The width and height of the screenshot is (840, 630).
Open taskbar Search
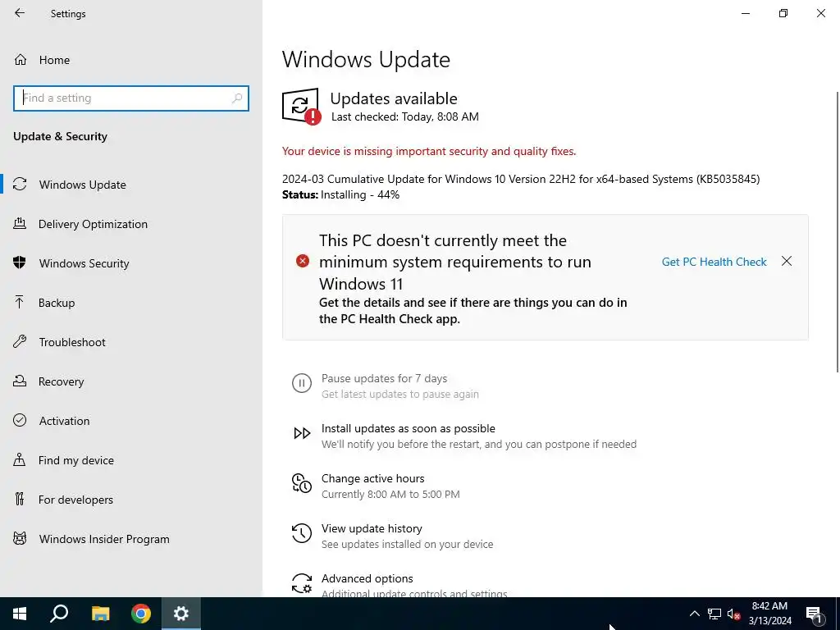point(59,614)
